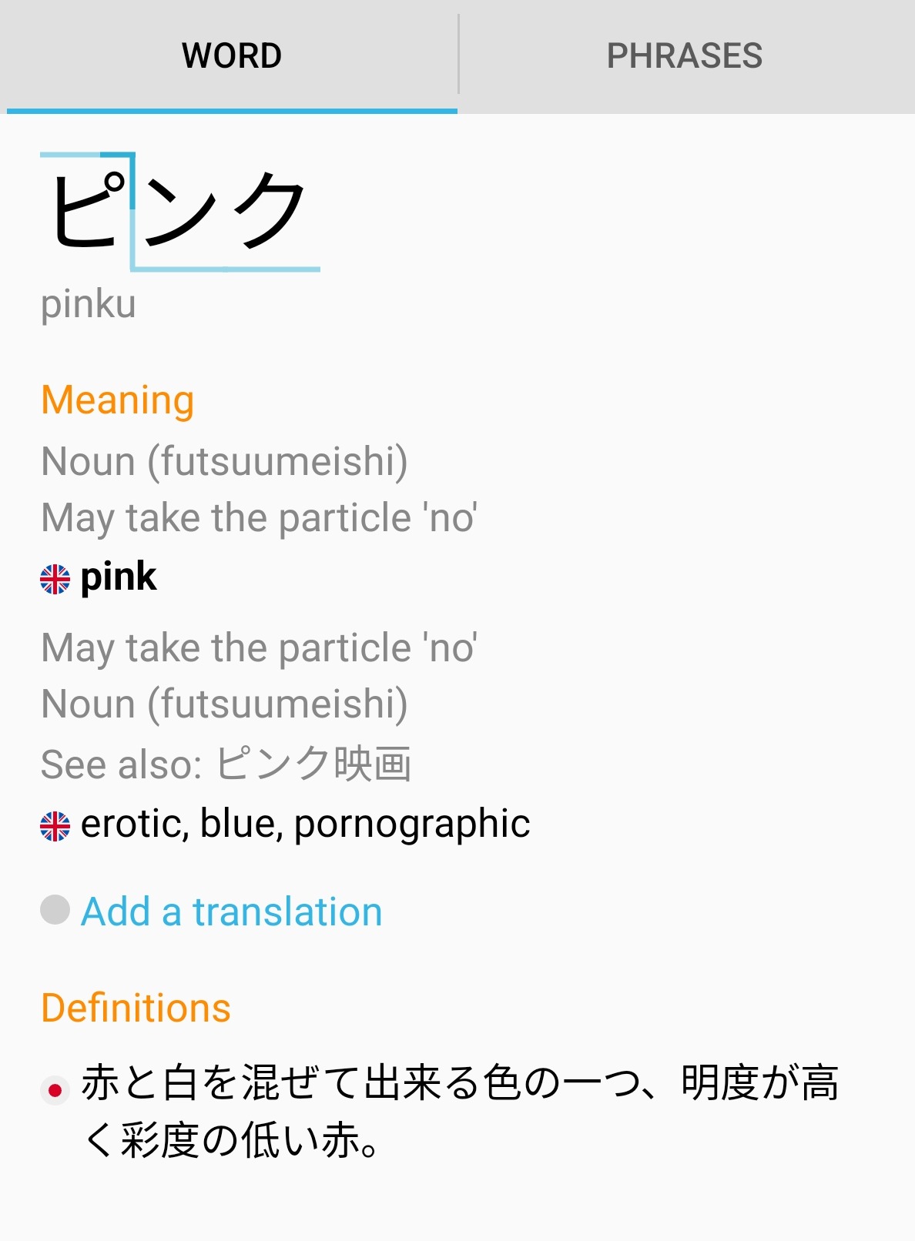Viewport: 915px width, 1241px height.
Task: Tap the second Noun (futsuumeishi) label
Action: 224,704
